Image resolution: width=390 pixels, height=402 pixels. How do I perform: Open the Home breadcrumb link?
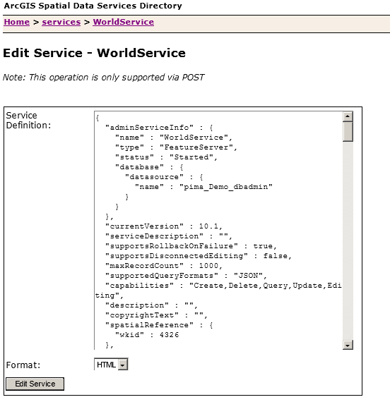[17, 22]
